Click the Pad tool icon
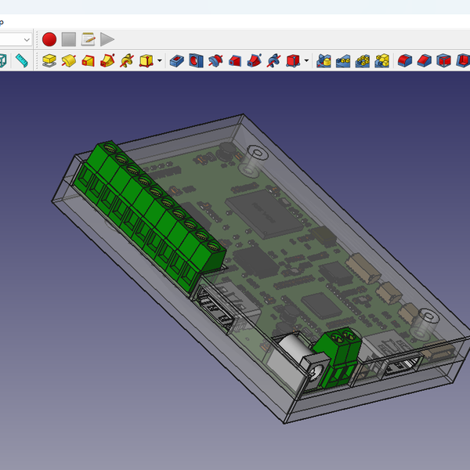 tap(49, 60)
